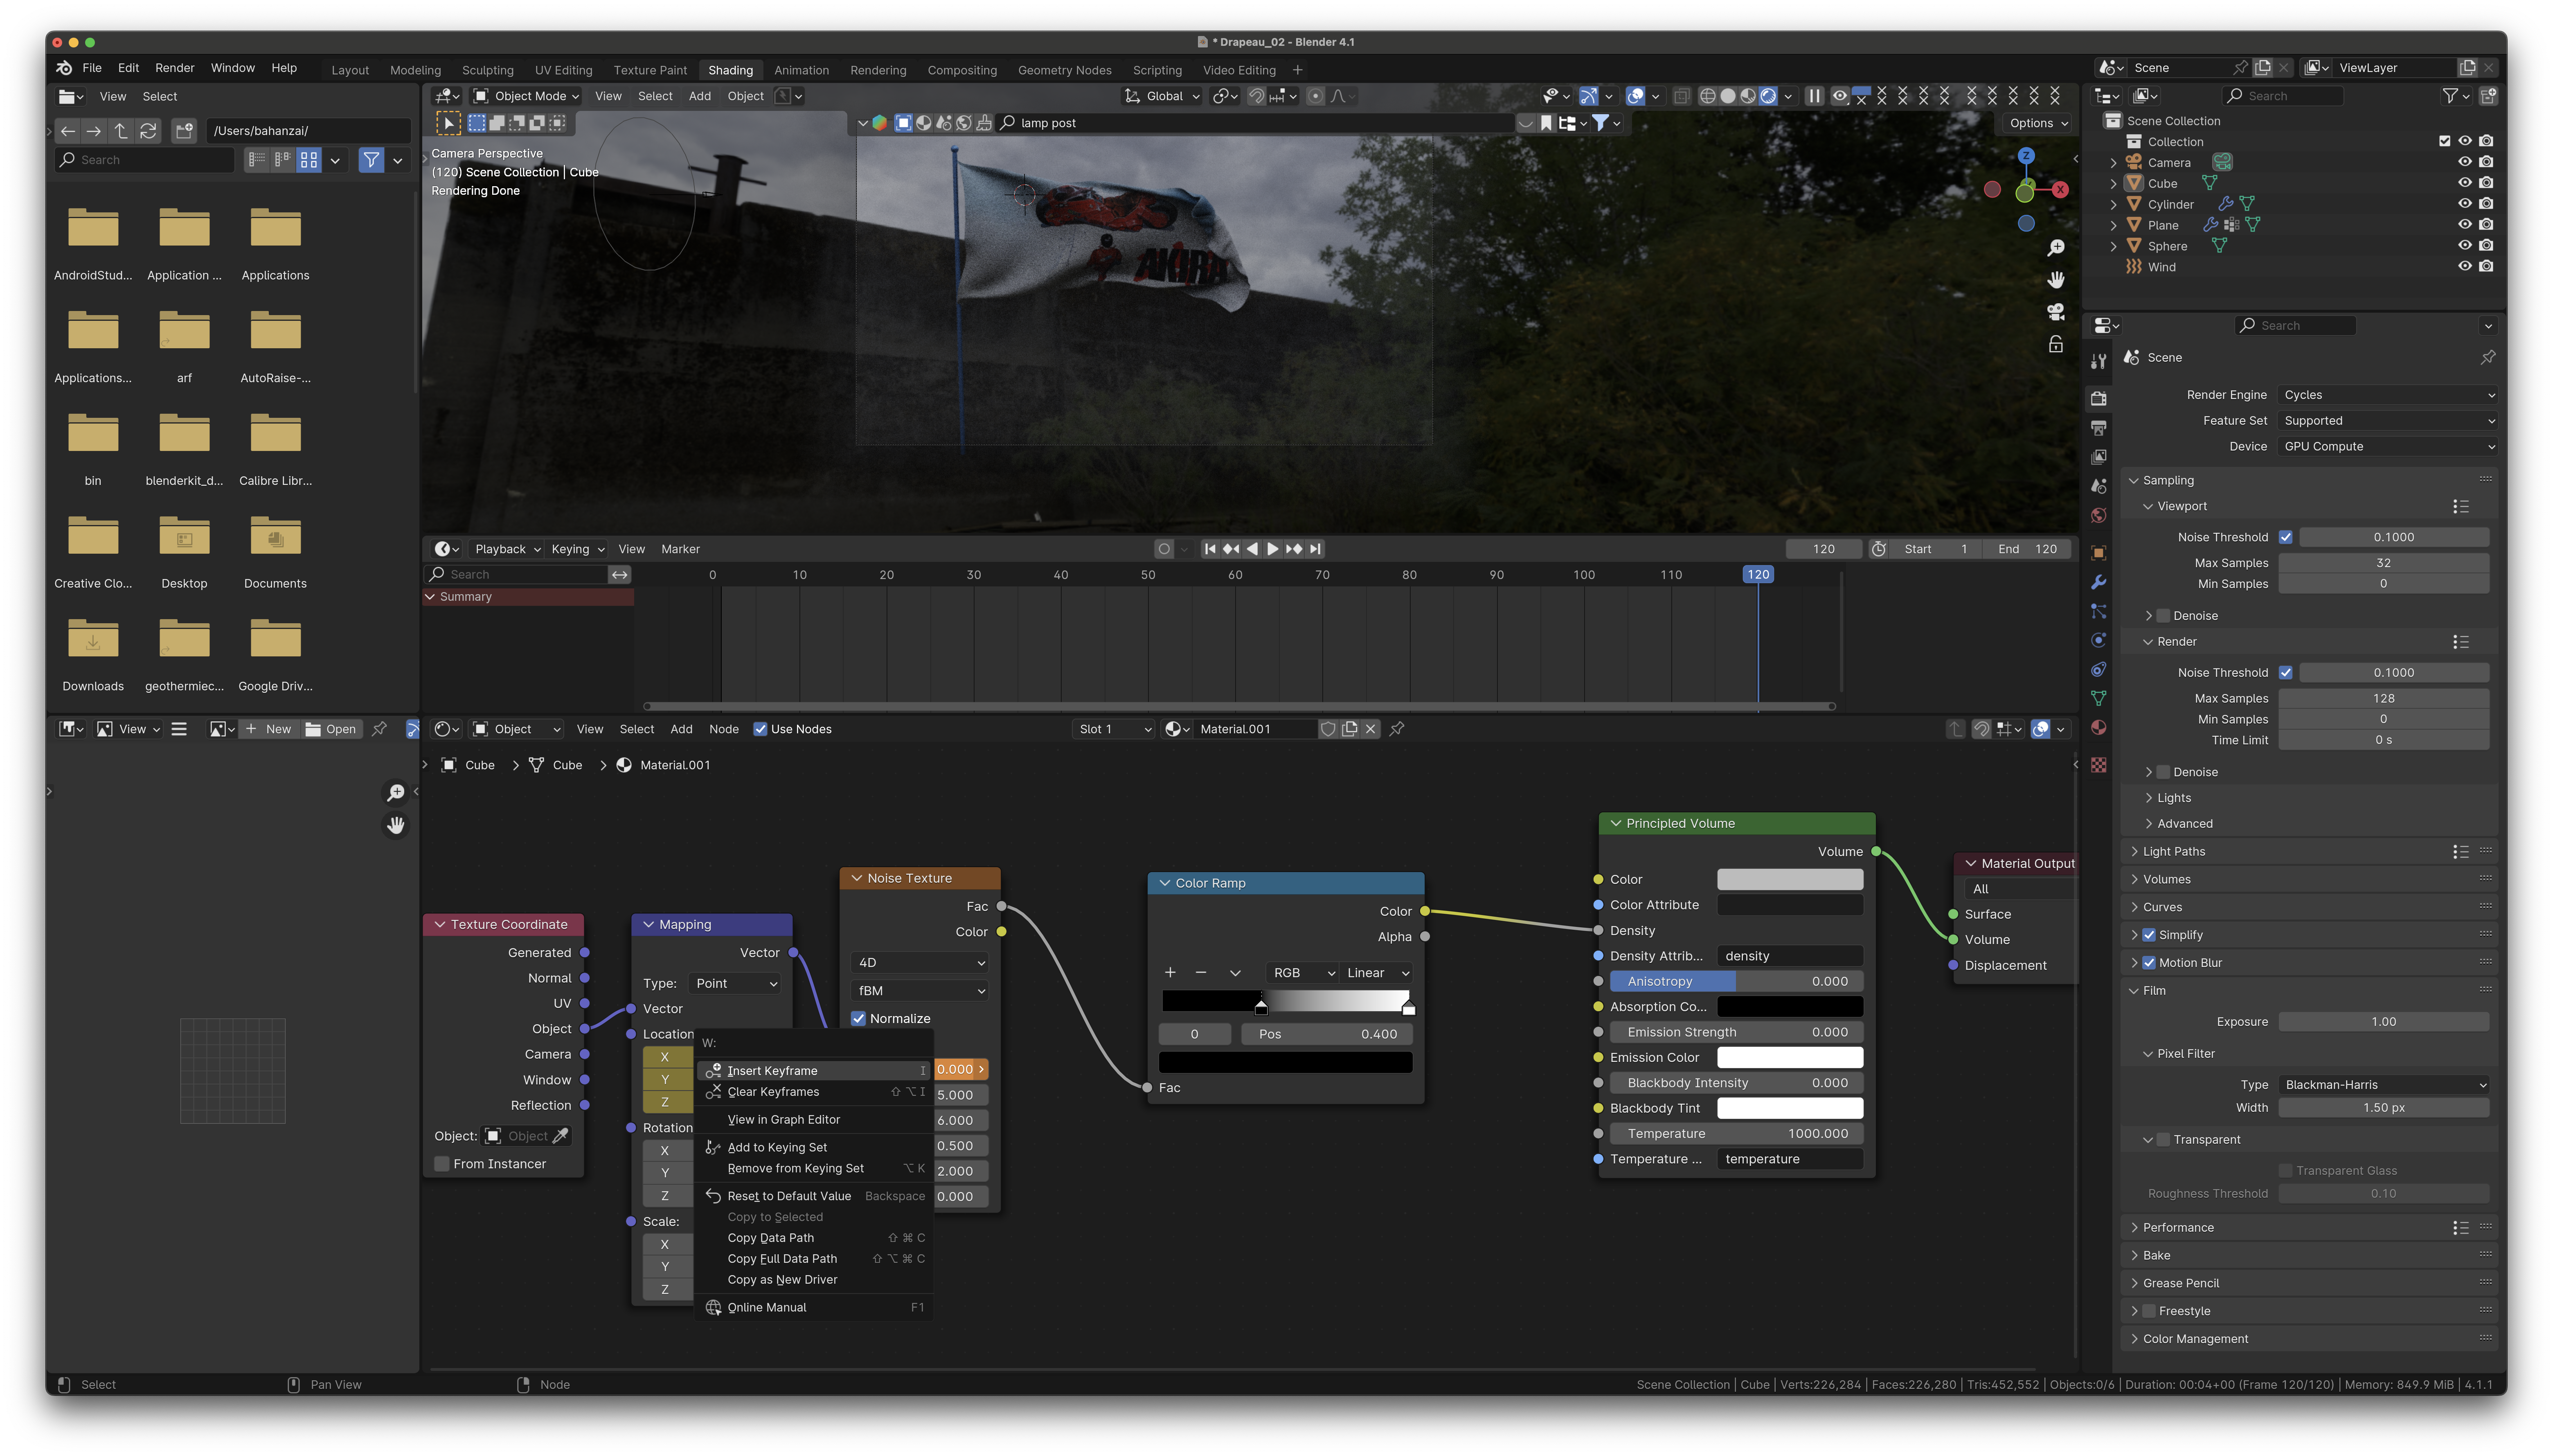Screen dimensions: 2553x1456
Task: Click the fake user shield icon
Action: [x=1328, y=729]
